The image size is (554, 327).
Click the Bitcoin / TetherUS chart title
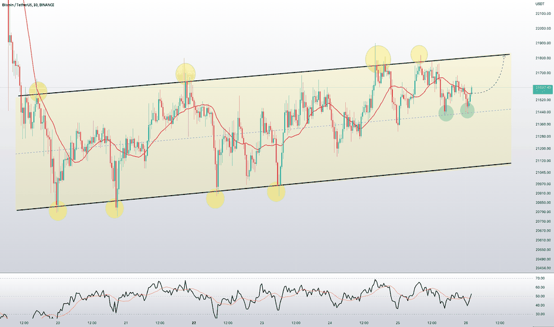tap(29, 5)
